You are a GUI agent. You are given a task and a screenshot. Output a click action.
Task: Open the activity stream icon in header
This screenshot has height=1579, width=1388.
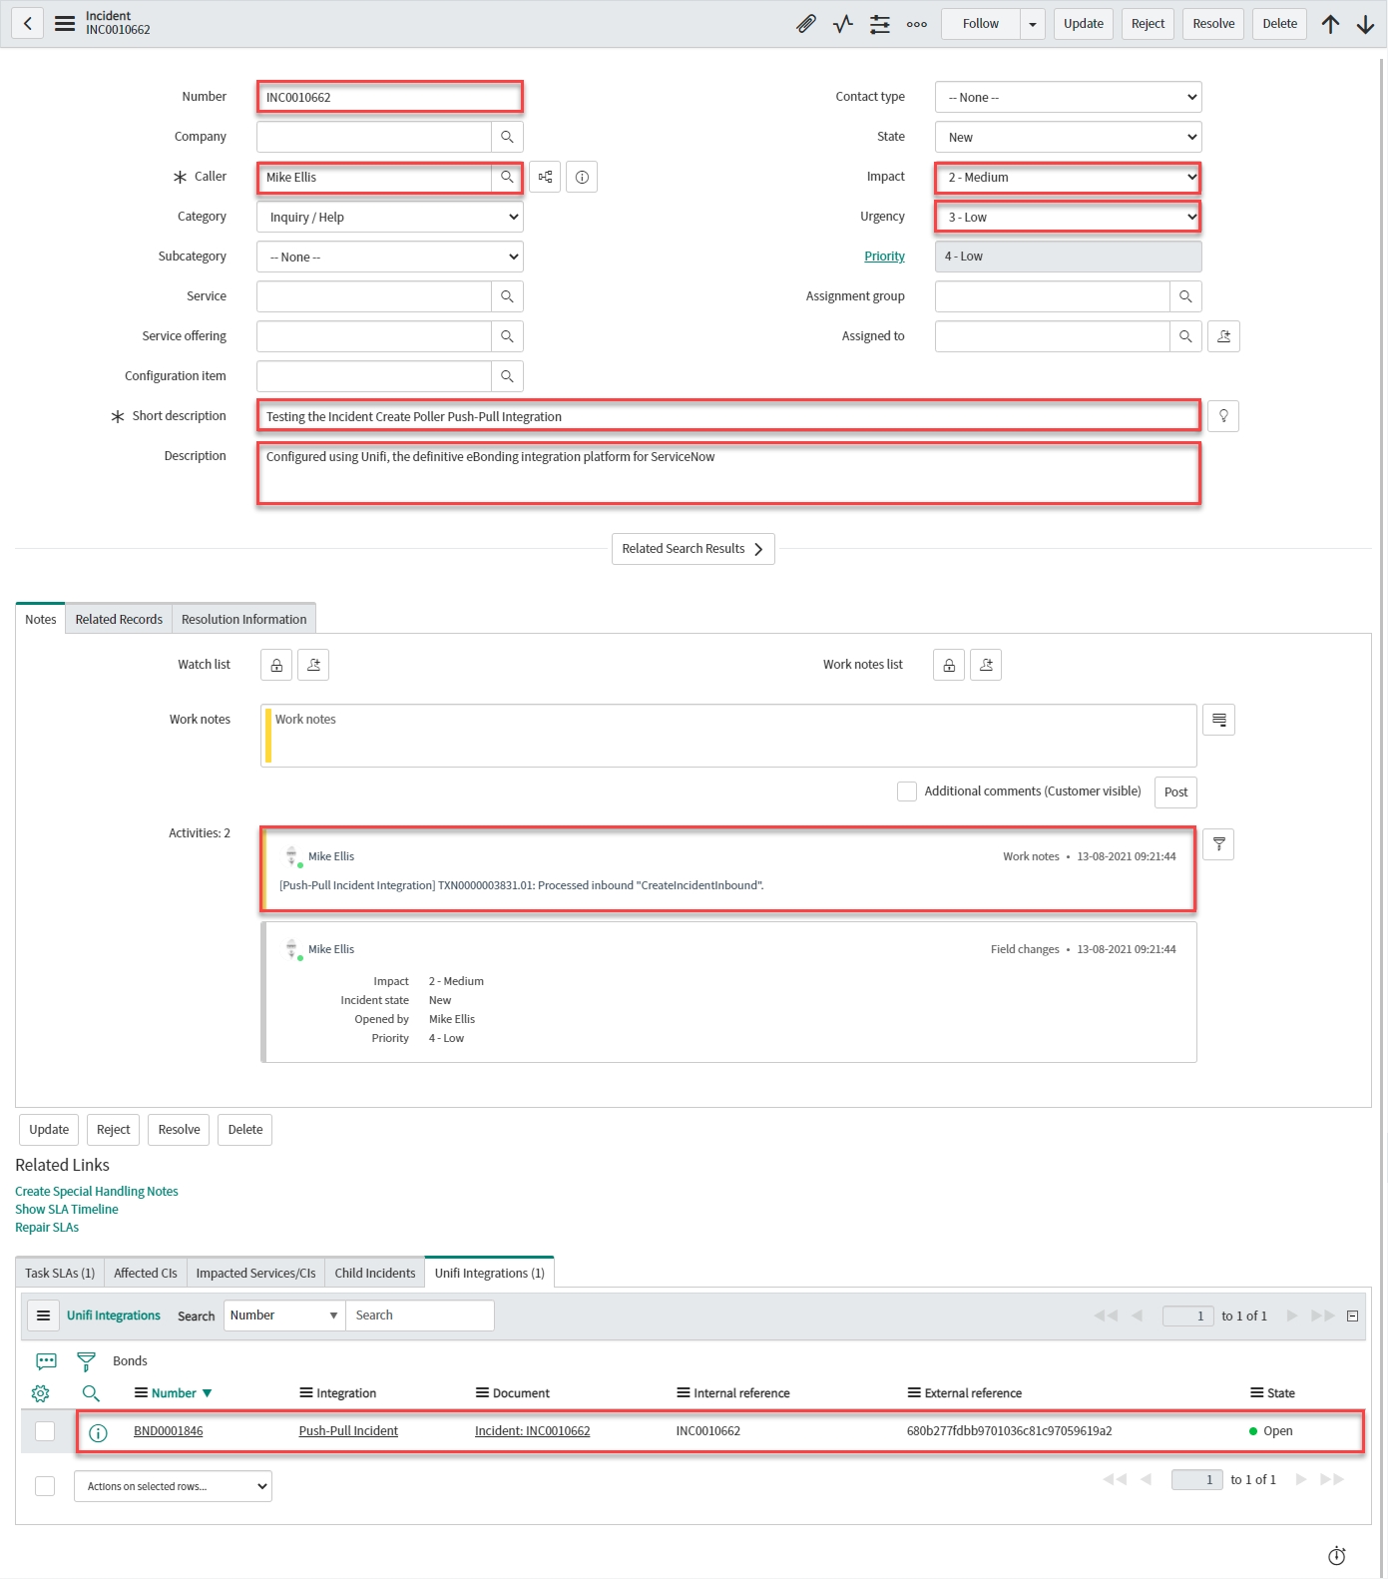click(x=843, y=24)
